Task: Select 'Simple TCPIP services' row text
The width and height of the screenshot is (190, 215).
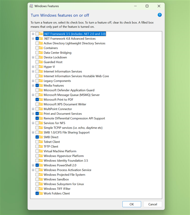Action: click(73, 128)
